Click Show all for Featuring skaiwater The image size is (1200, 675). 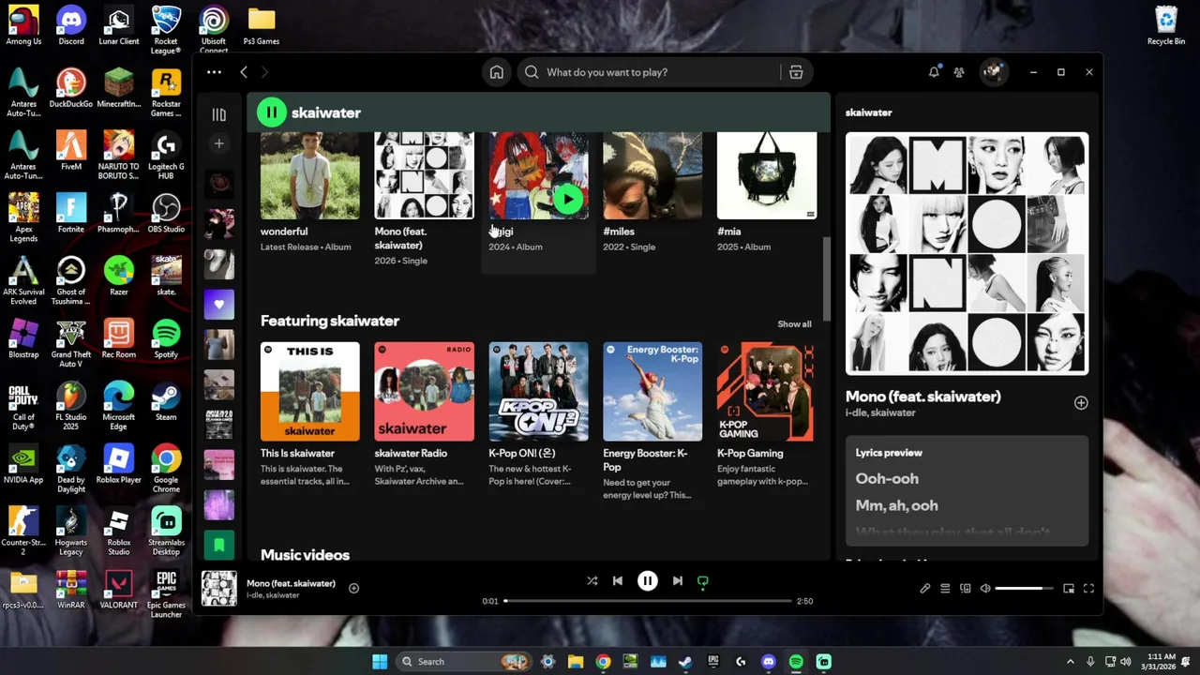pos(794,324)
